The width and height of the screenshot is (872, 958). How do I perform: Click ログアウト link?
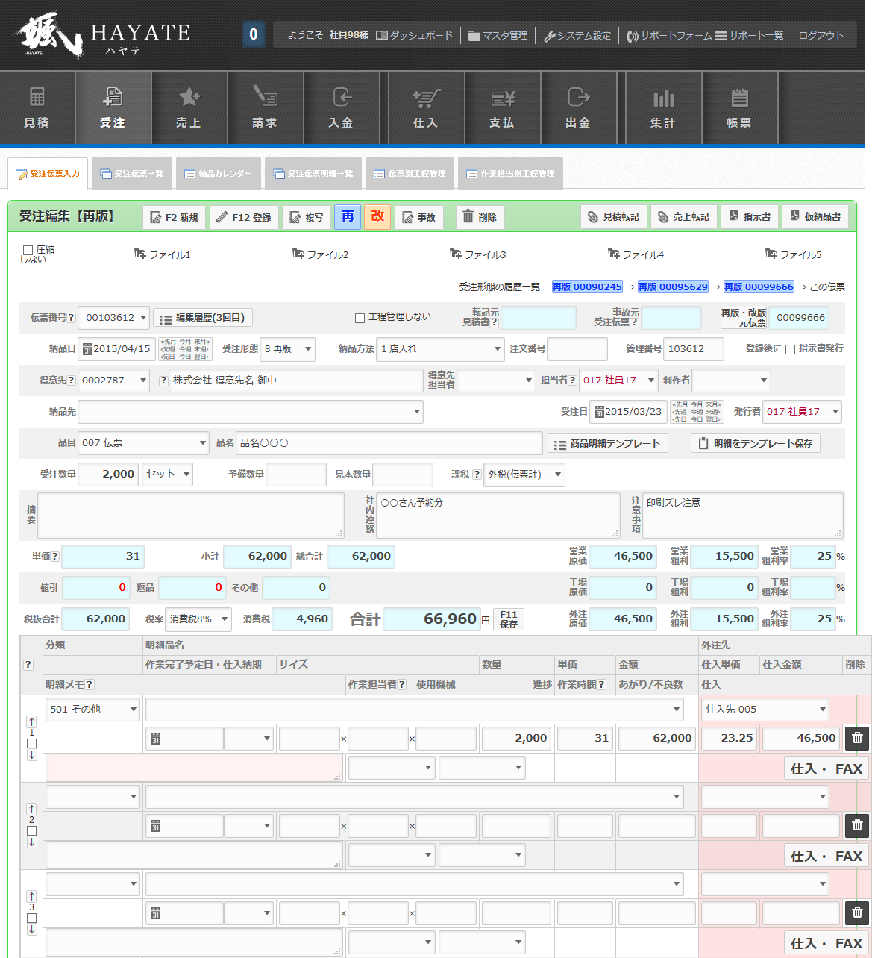click(x=821, y=35)
